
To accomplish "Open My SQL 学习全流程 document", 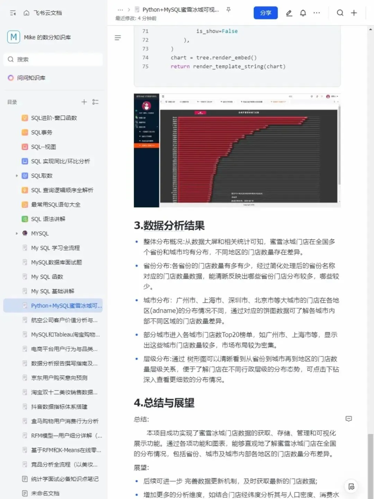I will click(x=55, y=248).
